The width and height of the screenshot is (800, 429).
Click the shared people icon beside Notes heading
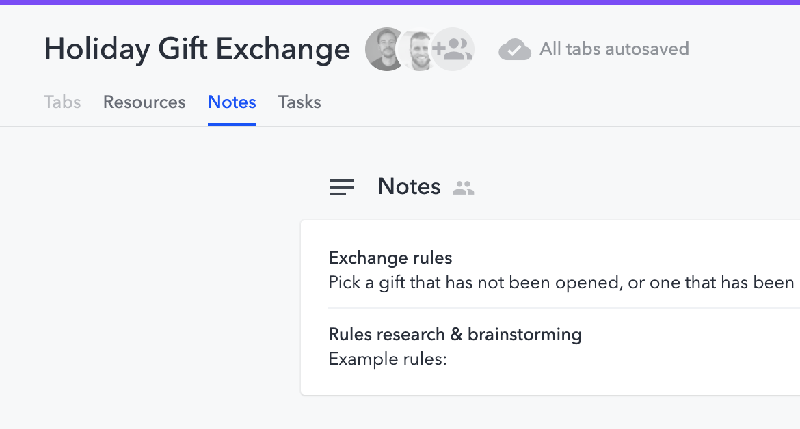(x=464, y=188)
